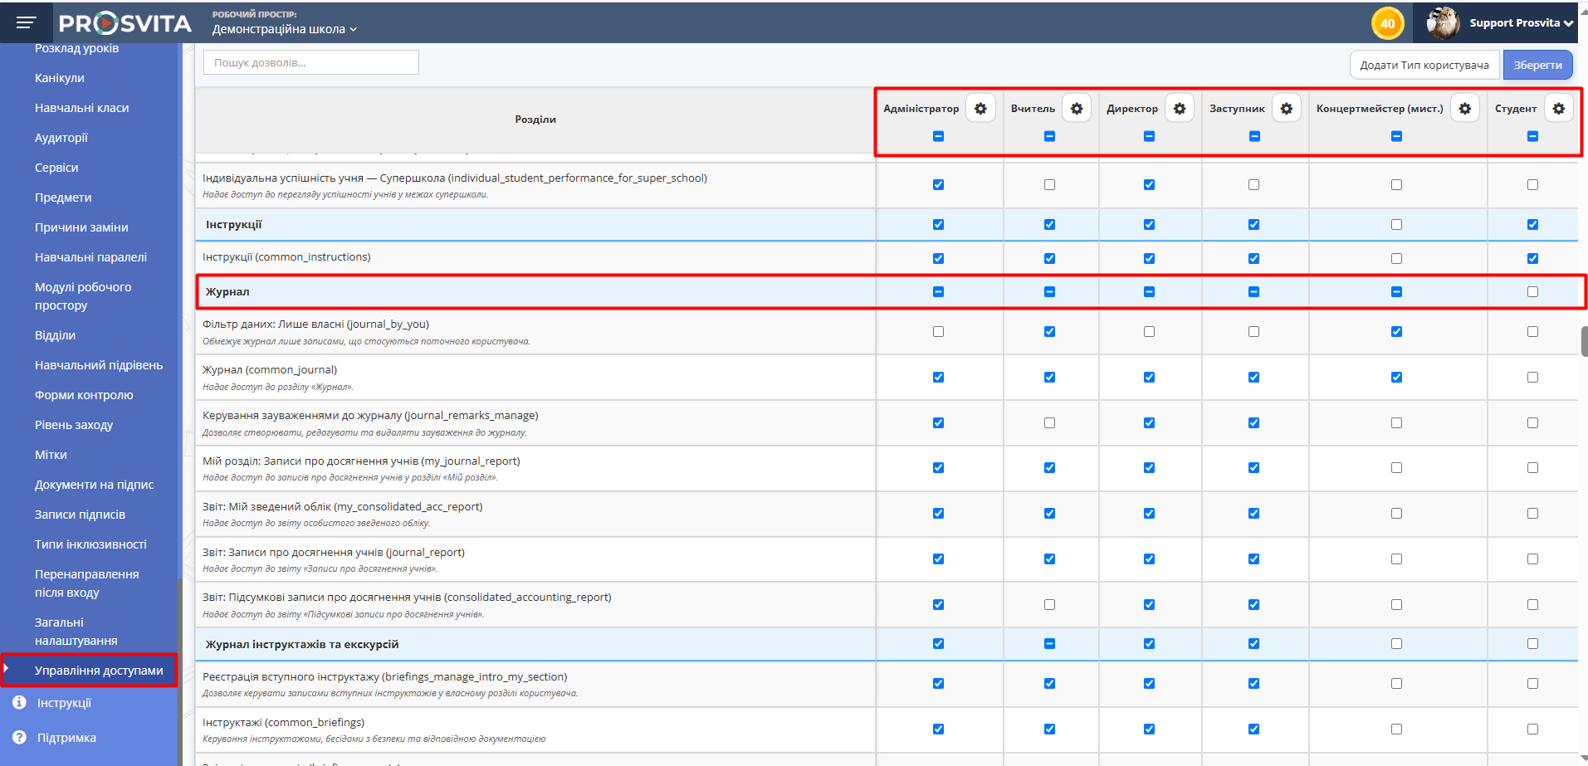Open settings gear for Концертмейстер (мист.)
1588x766 pixels.
point(1465,109)
